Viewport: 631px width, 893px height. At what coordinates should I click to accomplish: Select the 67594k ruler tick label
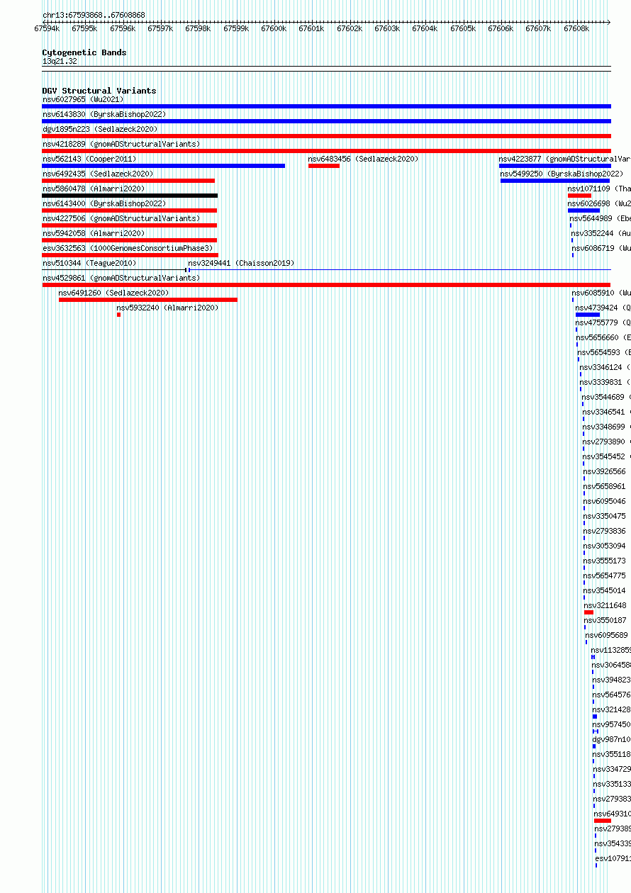pyautogui.click(x=47, y=28)
